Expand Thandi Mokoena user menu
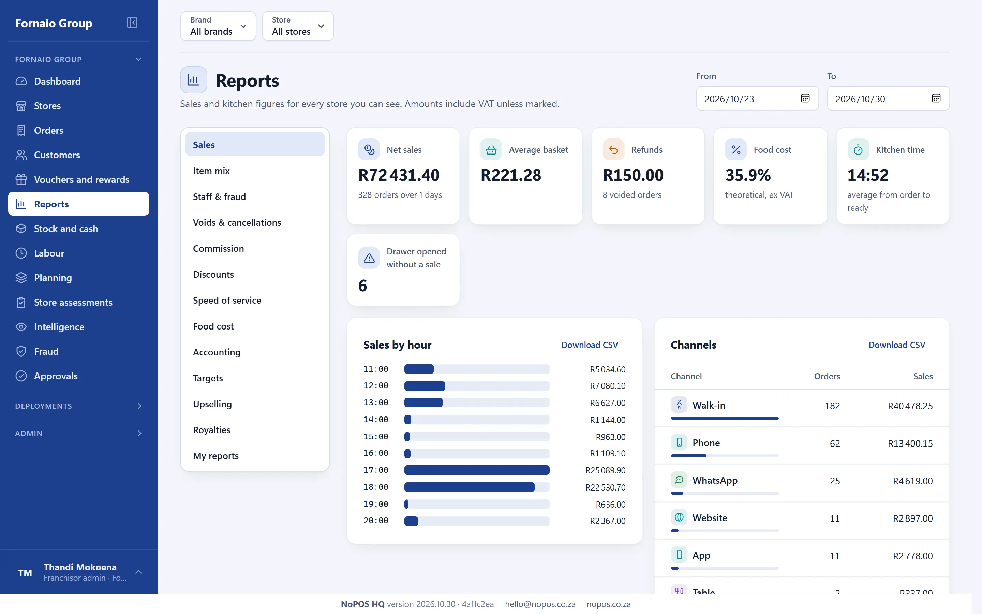The image size is (982, 614). click(x=79, y=572)
